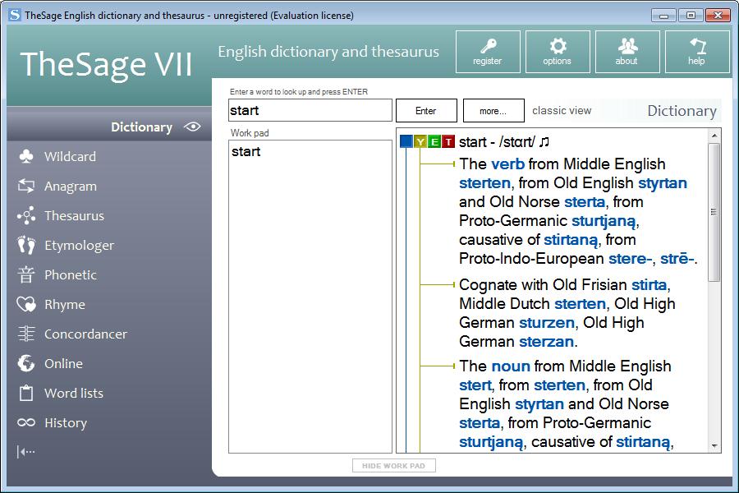The width and height of the screenshot is (739, 493).
Task: Collapse the blue section marker for start
Action: coord(406,142)
